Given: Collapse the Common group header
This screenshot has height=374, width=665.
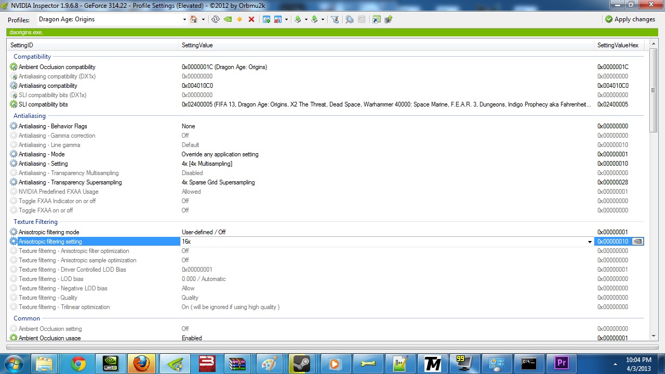Looking at the screenshot, I should 26,318.
